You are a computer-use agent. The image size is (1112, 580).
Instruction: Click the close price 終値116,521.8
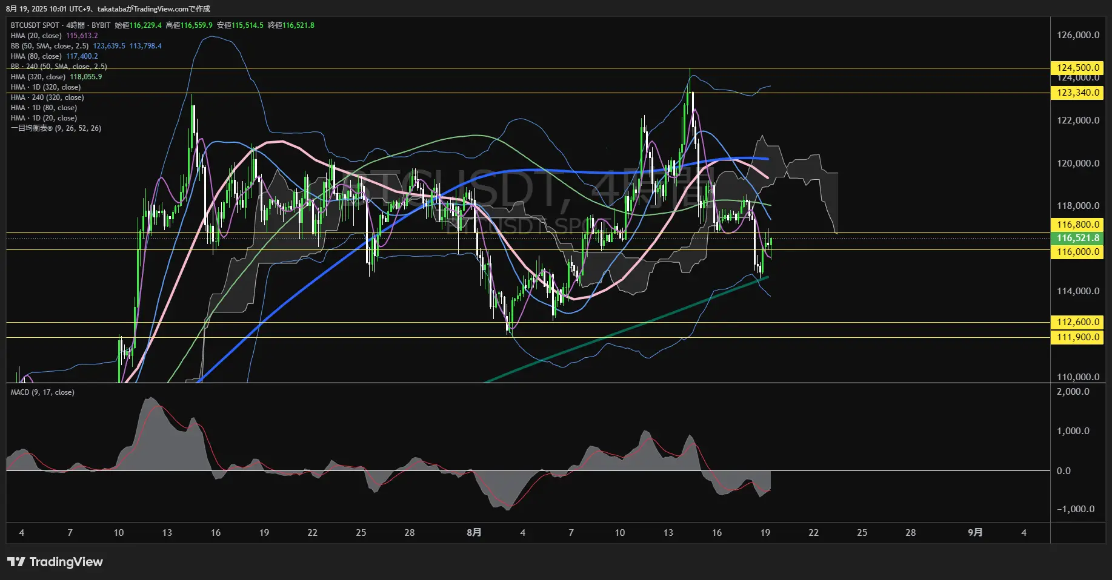coord(291,25)
